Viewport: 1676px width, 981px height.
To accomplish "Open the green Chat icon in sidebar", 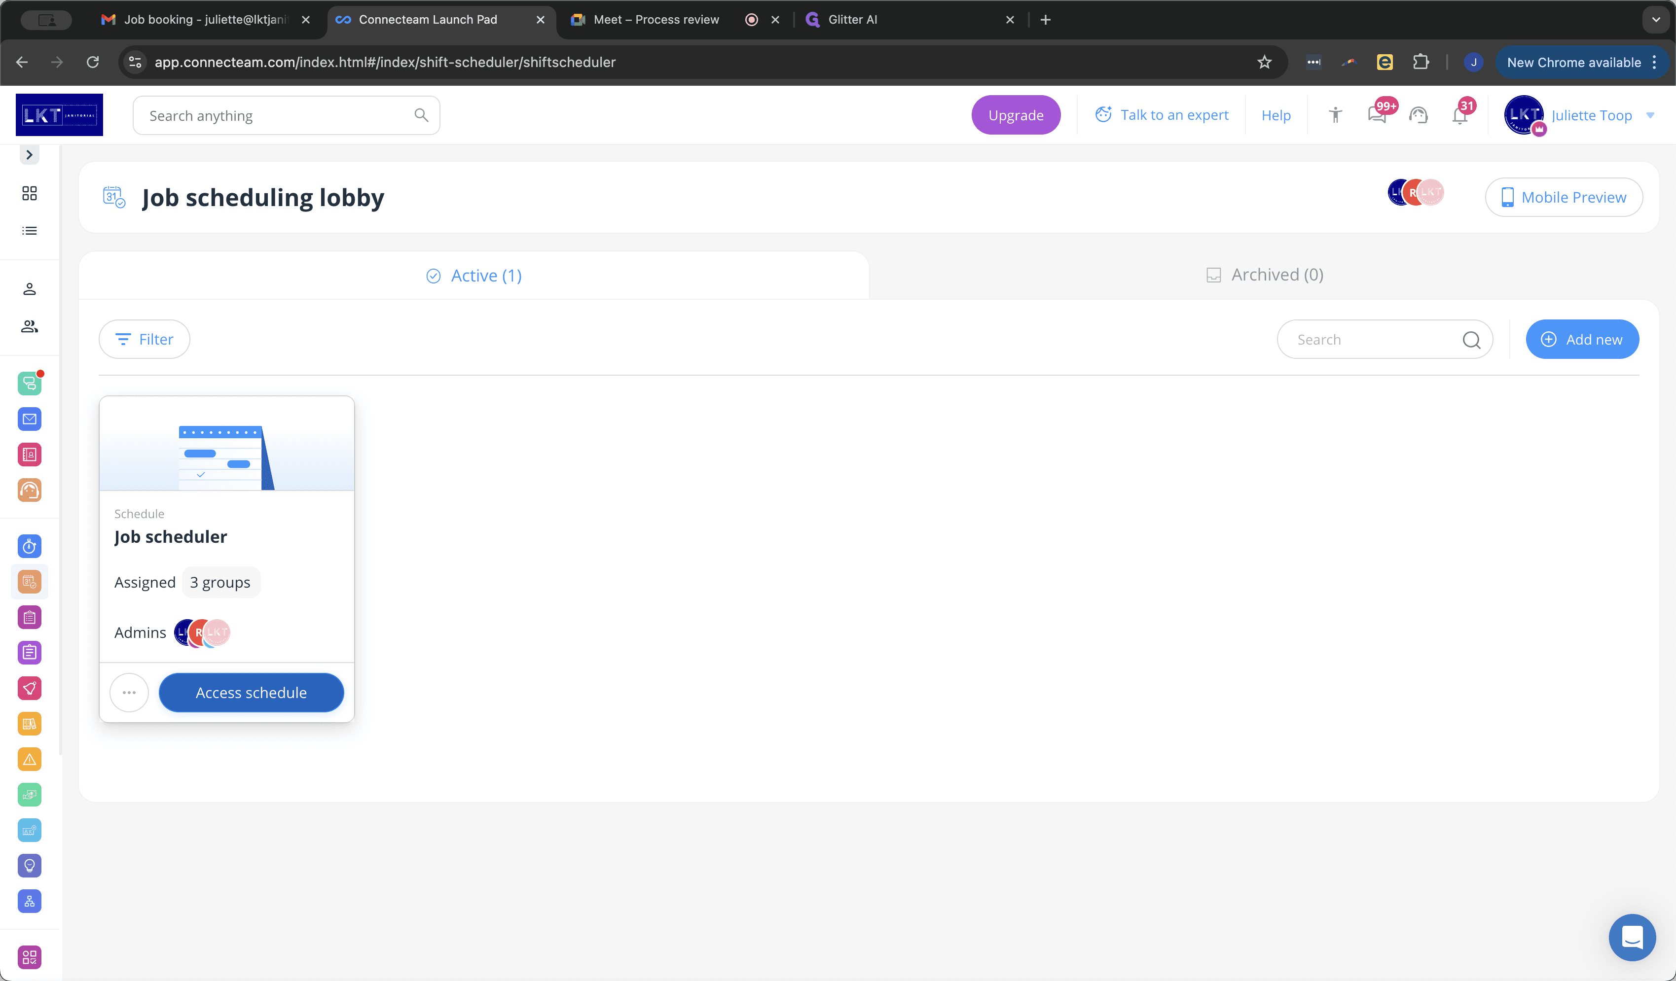I will pos(29,384).
